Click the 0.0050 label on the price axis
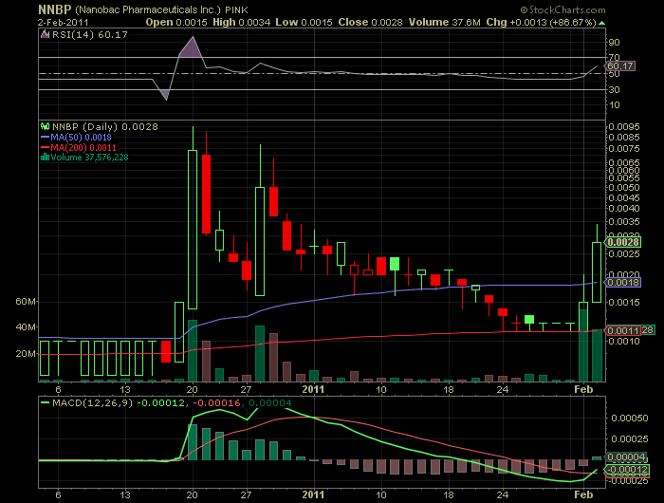Screen dimensions: 664x503 click(624, 187)
